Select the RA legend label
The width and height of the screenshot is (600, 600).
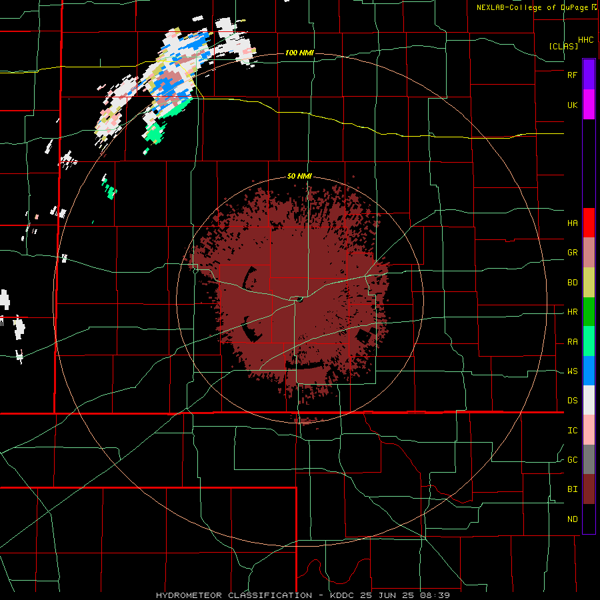572,342
